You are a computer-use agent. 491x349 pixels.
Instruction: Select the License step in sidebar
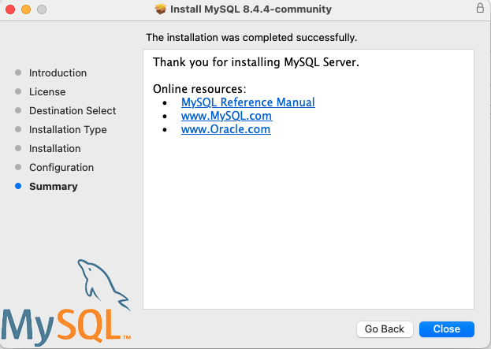(47, 91)
